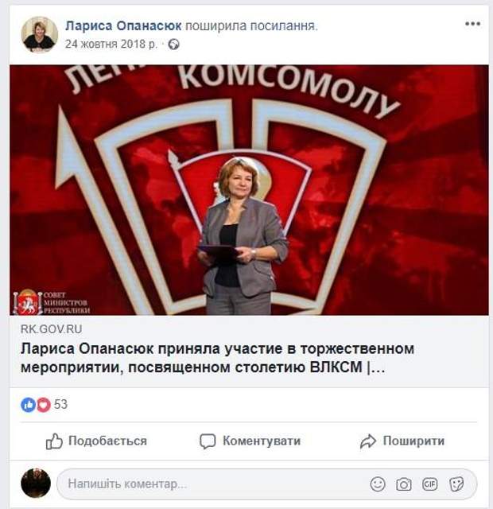View the blue like reaction icon

[29, 405]
